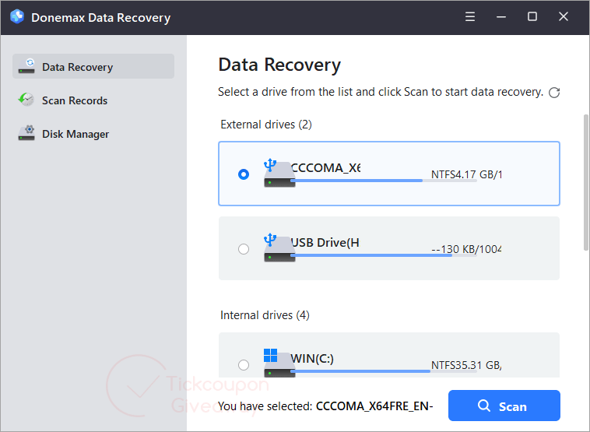
Task: Select the CCCOMA_X6 drive radio button
Action: (244, 174)
